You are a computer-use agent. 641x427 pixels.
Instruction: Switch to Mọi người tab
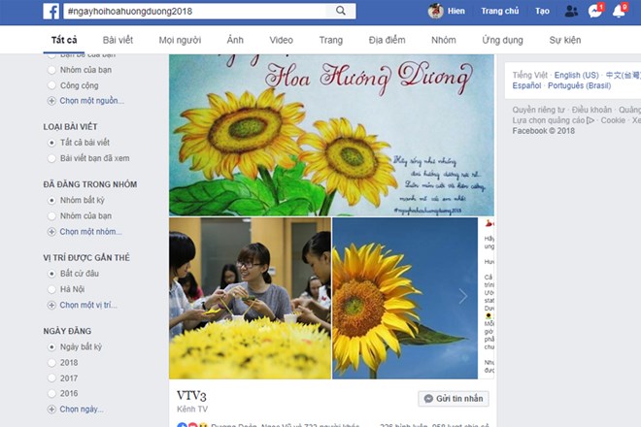(x=180, y=40)
